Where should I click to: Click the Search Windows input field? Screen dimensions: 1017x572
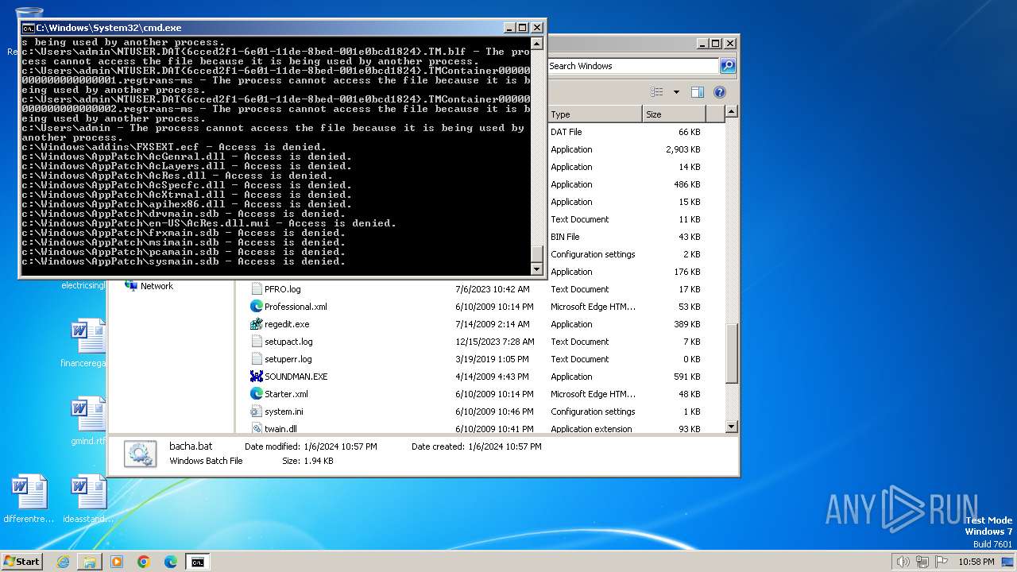coord(633,66)
